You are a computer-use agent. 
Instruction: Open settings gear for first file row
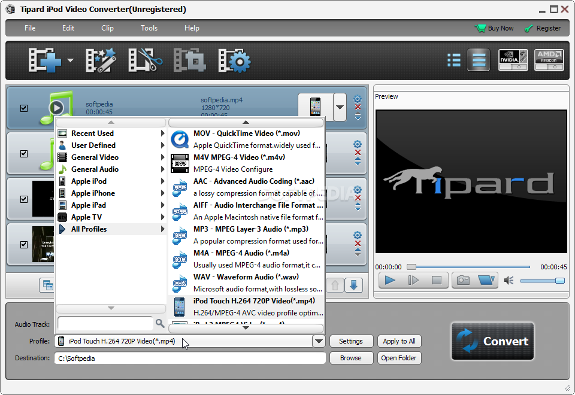(x=358, y=99)
